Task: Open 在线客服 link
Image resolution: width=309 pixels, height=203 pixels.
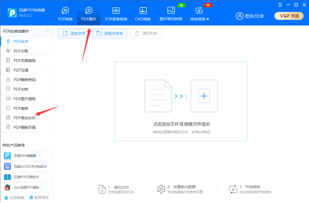Action: point(15,197)
